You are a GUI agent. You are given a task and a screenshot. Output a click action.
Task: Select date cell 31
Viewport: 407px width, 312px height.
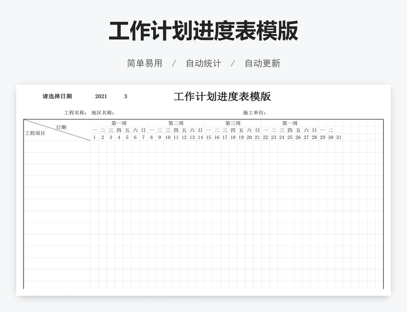[x=339, y=137]
